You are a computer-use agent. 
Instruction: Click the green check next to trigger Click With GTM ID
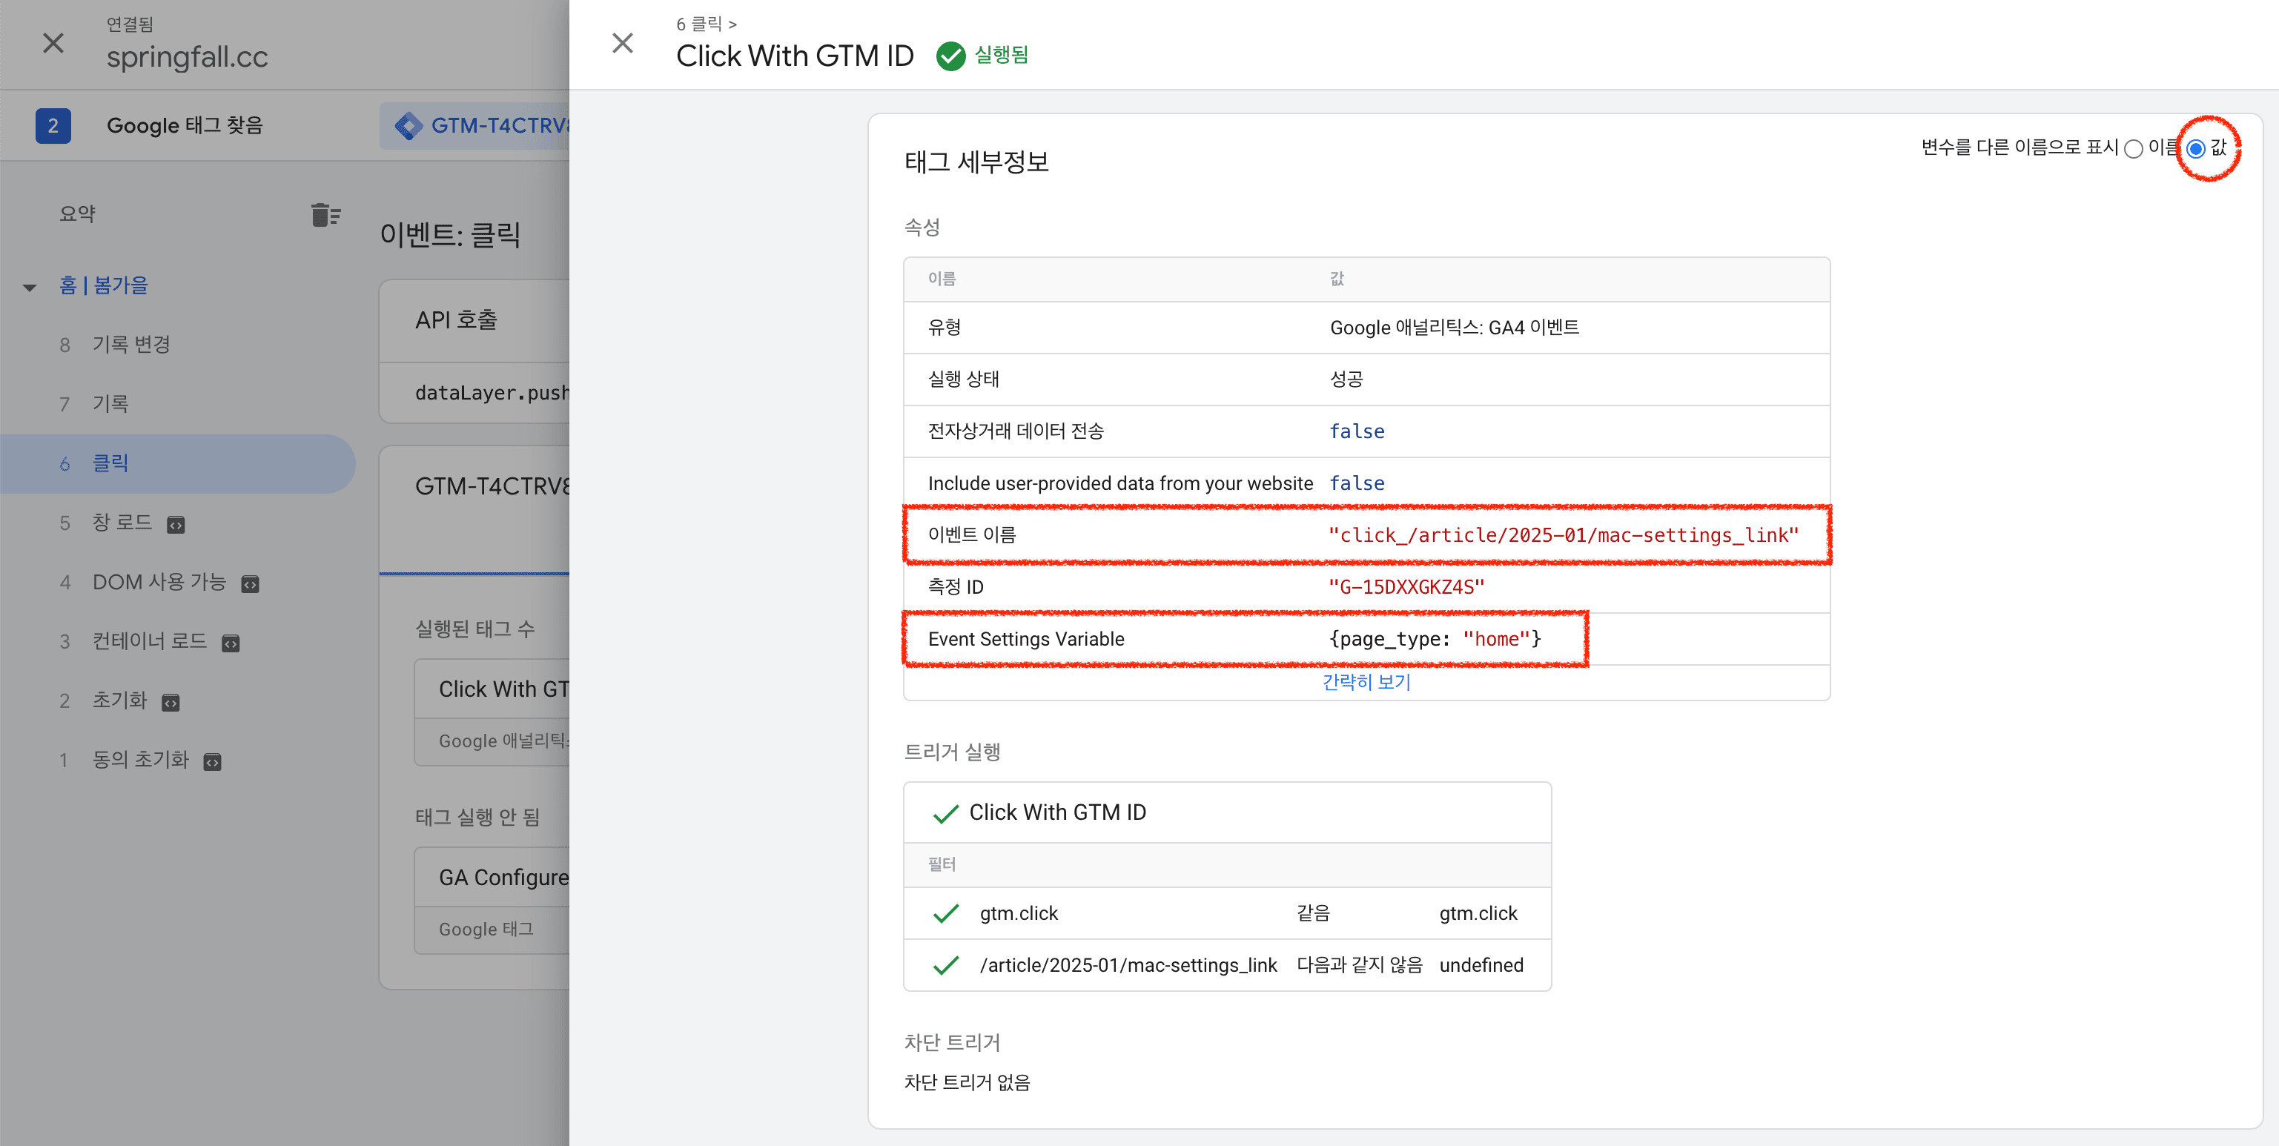[x=946, y=812]
